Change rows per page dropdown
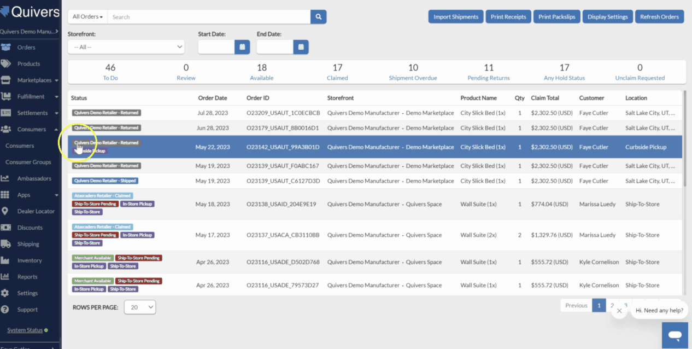The image size is (692, 349). coord(140,307)
